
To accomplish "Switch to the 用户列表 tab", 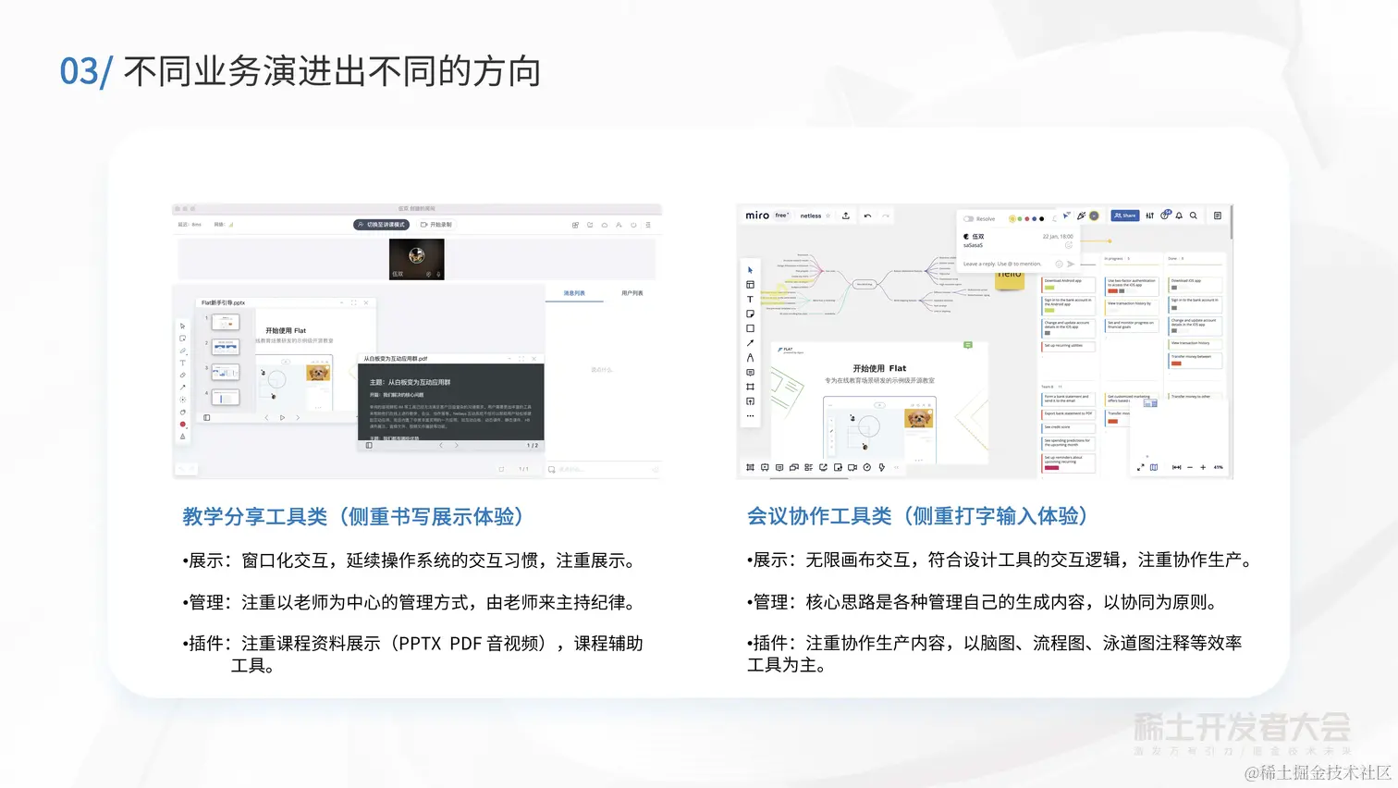I will [x=632, y=293].
